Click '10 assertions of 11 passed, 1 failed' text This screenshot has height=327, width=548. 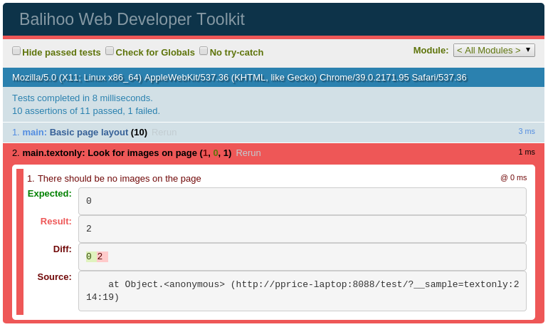86,111
